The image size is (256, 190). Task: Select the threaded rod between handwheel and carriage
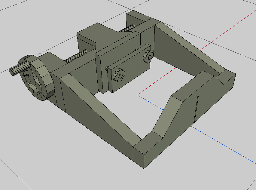point(76,56)
